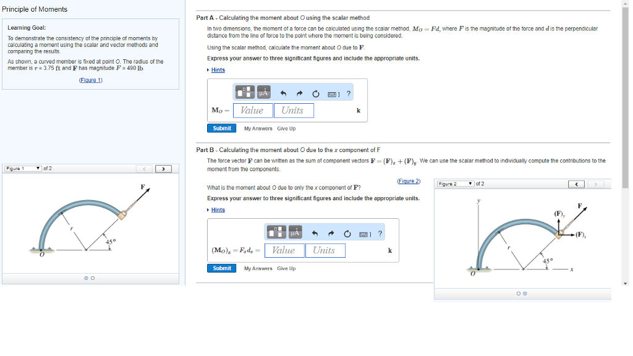Click the 'Learning Goal:' label
The width and height of the screenshot is (633, 356).
[x=27, y=27]
